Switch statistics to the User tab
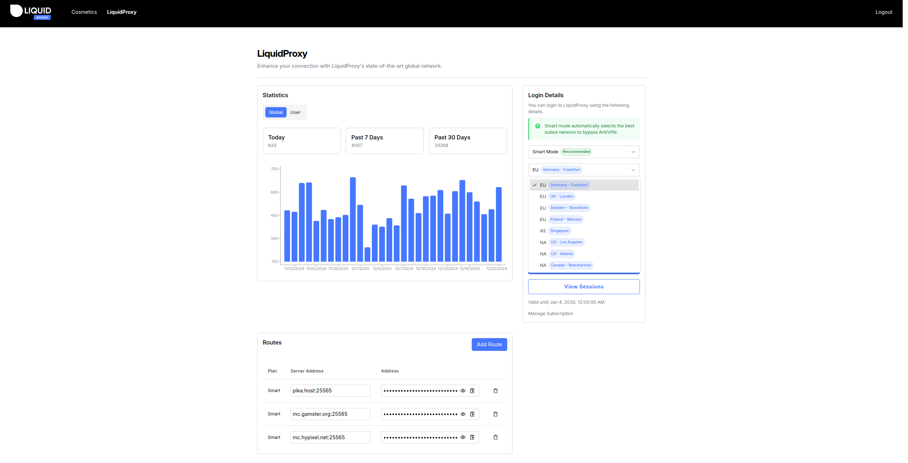Screen dimensions: 908x463 (295, 112)
